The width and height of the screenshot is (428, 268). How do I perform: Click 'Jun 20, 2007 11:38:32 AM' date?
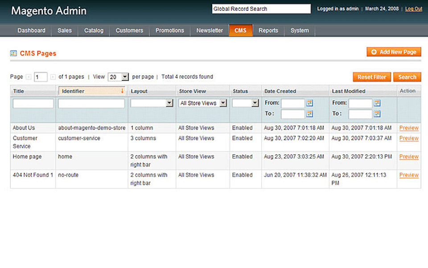pyautogui.click(x=295, y=175)
